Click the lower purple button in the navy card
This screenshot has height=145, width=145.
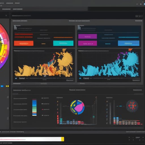(x=88, y=43)
